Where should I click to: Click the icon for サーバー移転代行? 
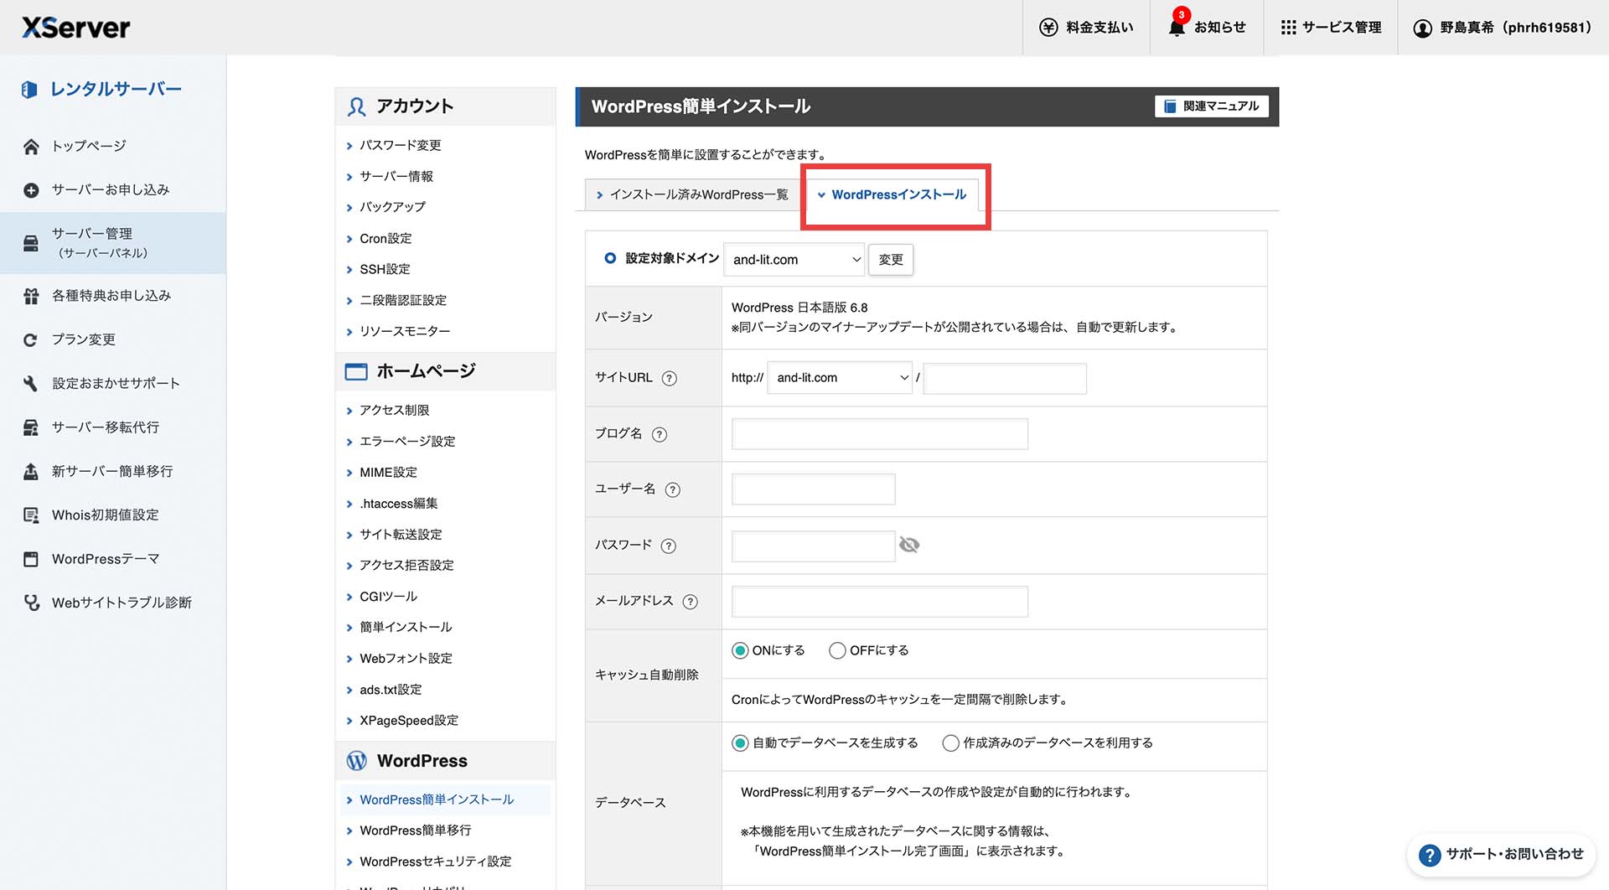(31, 427)
